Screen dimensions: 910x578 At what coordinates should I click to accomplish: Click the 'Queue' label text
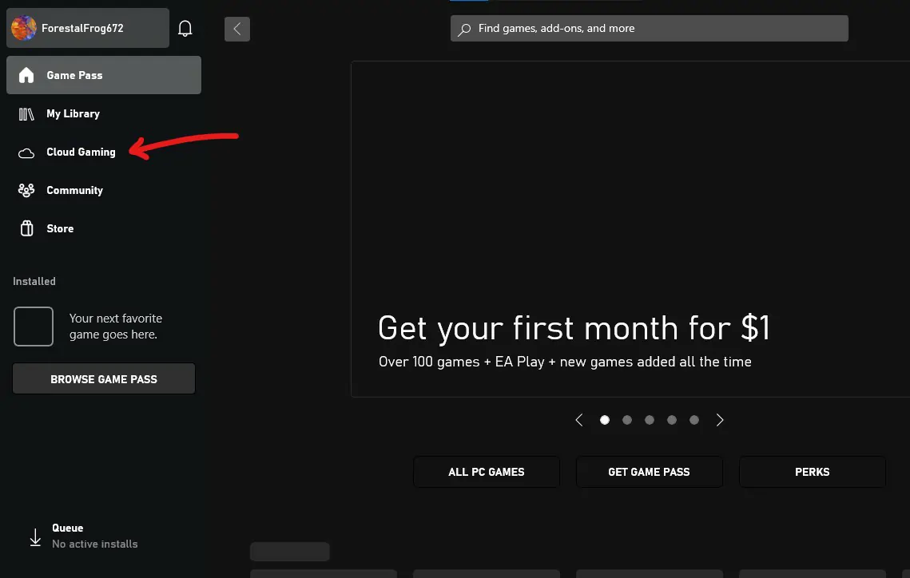[x=67, y=529]
